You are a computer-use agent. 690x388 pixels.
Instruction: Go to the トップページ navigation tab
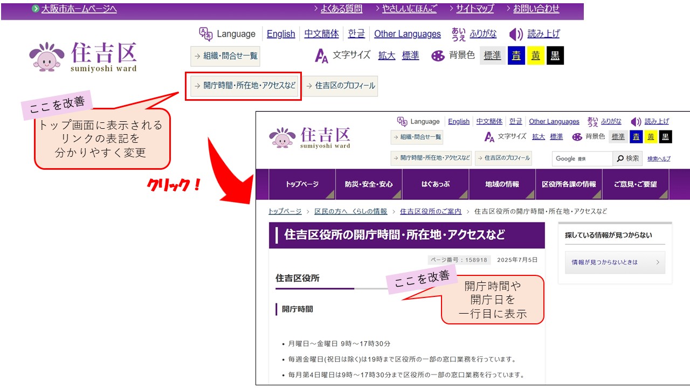[x=302, y=184]
